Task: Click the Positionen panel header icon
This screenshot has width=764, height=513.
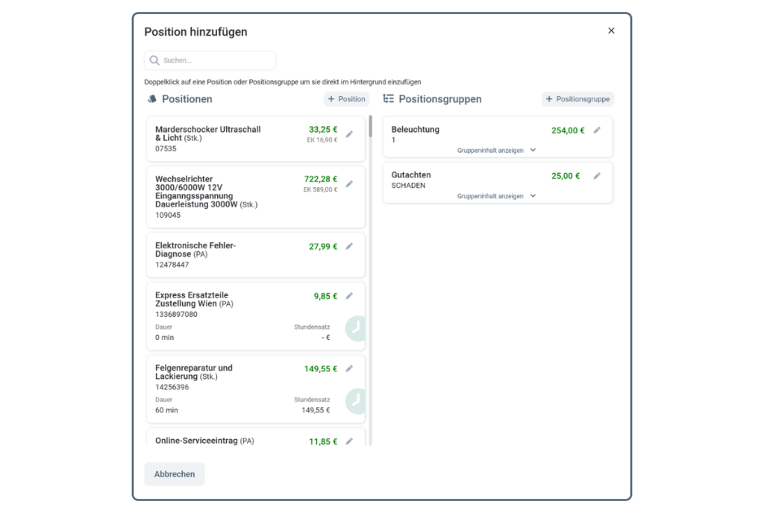Action: [x=151, y=98]
